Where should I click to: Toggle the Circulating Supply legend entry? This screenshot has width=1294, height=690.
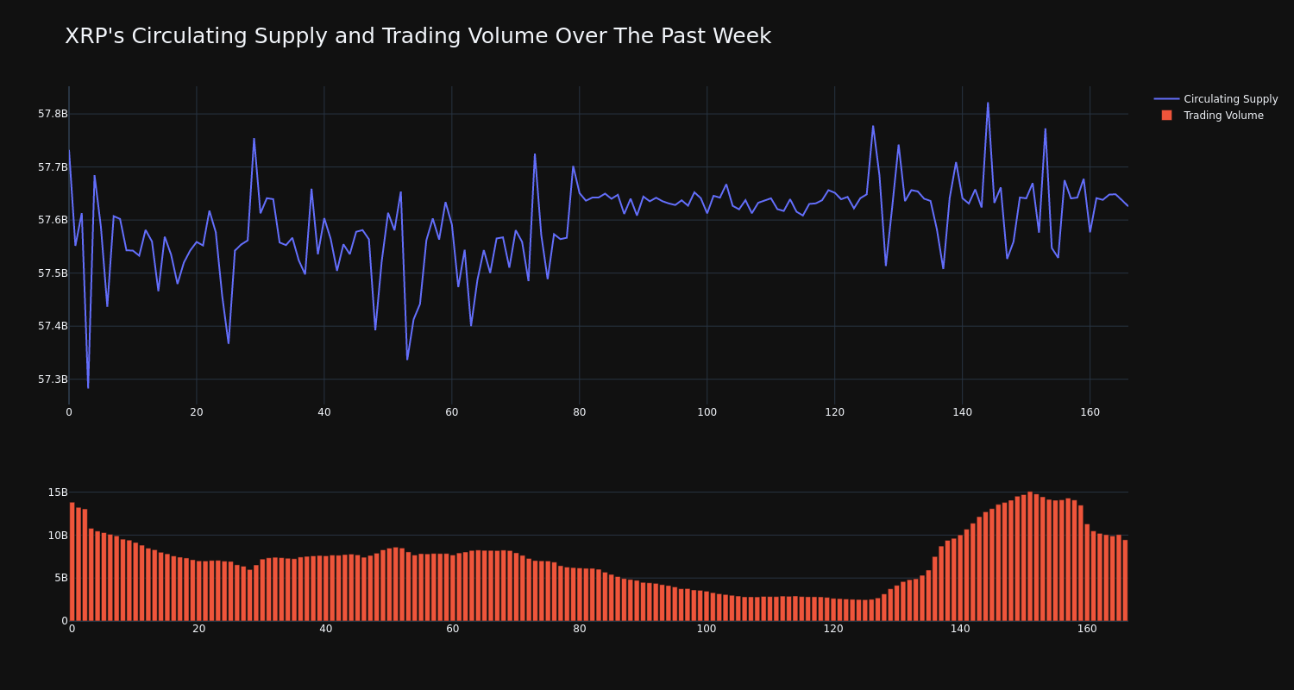1215,99
